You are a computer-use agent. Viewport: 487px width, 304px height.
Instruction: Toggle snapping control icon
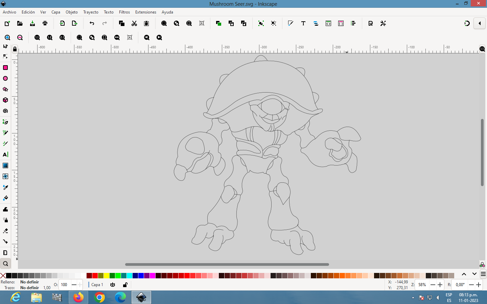pos(467,23)
